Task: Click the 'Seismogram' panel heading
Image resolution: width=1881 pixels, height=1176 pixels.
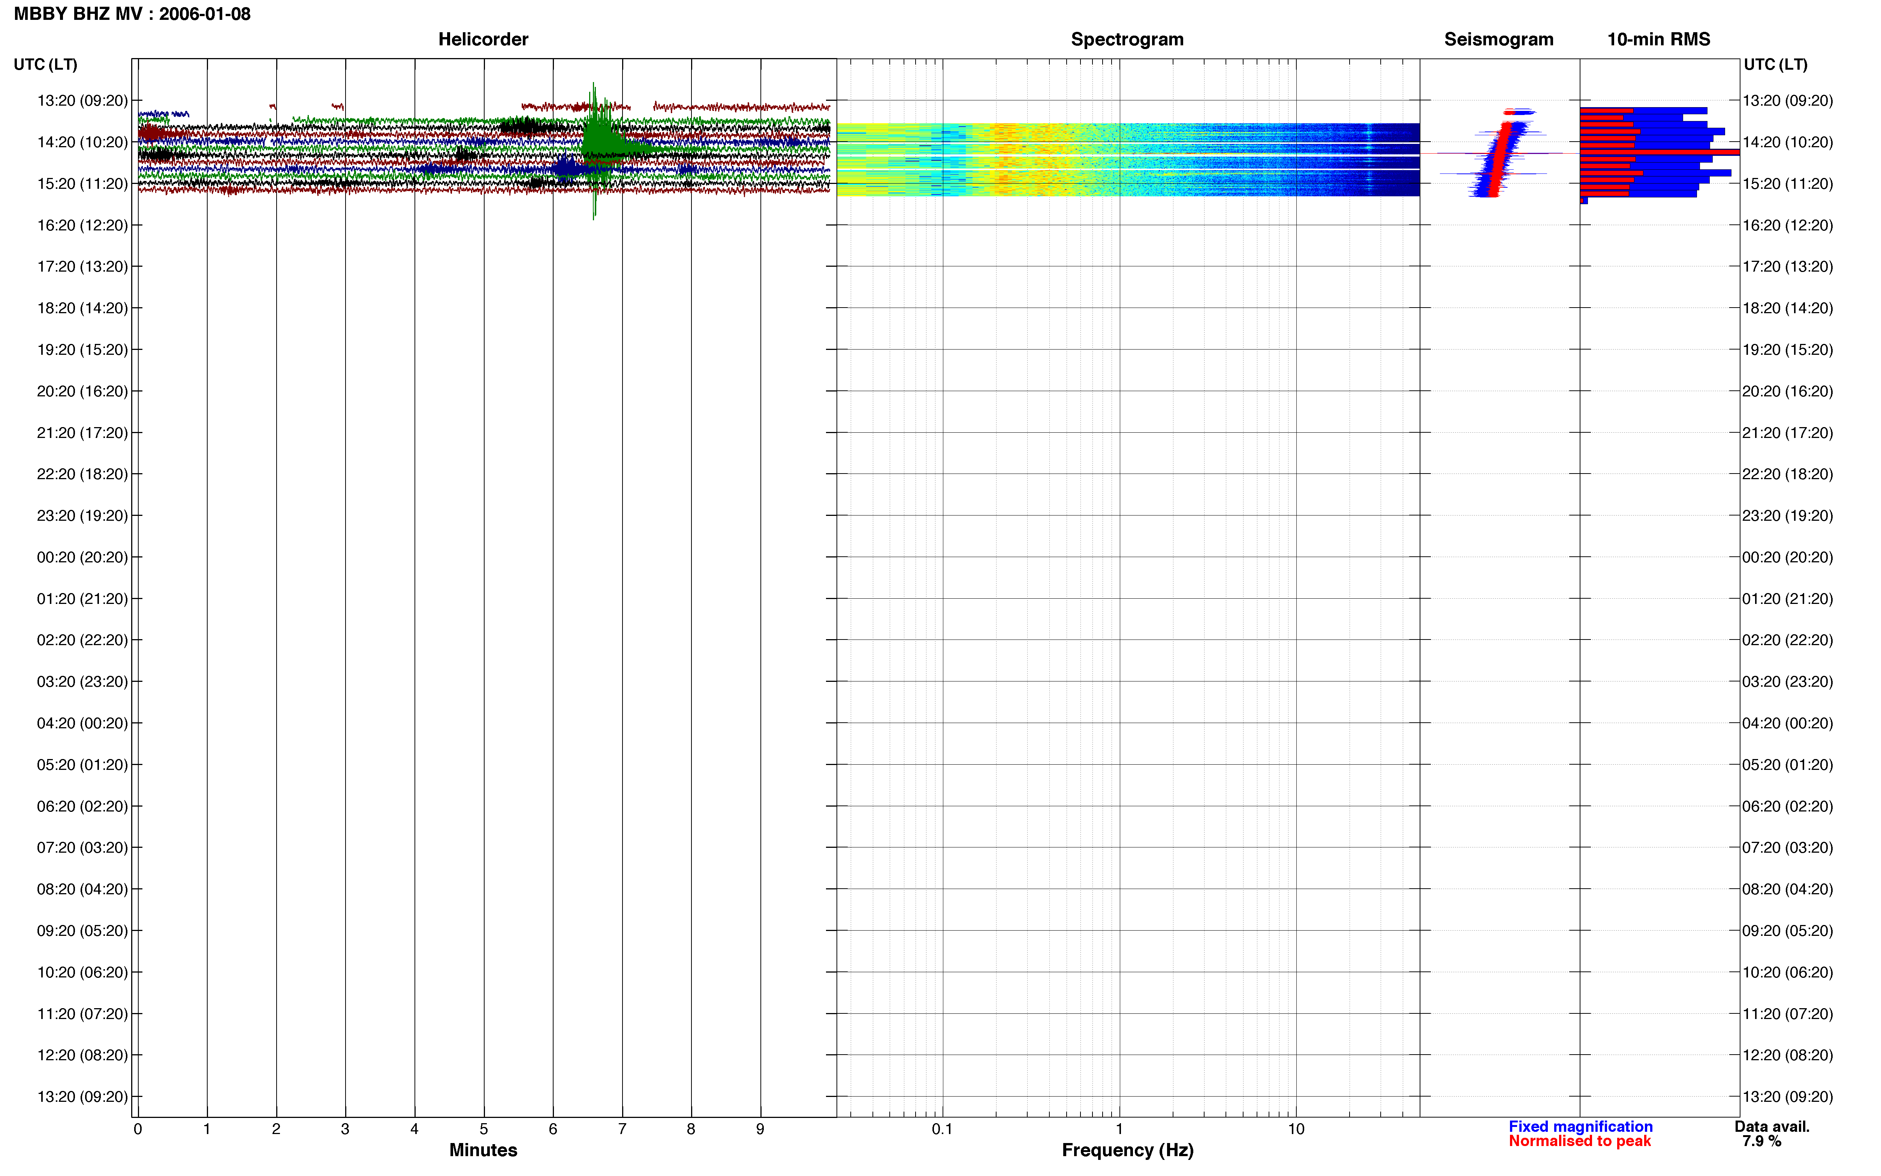Action: pos(1498,40)
